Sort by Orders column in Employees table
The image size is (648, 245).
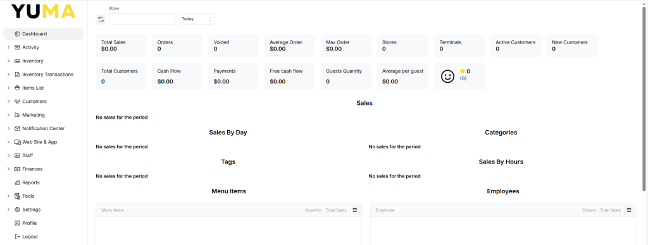(x=589, y=210)
